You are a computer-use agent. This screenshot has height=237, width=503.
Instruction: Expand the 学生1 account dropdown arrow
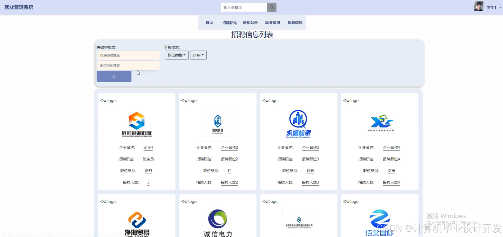(x=500, y=7)
